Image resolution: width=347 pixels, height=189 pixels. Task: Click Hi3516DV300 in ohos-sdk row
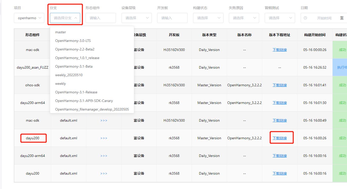174,85
